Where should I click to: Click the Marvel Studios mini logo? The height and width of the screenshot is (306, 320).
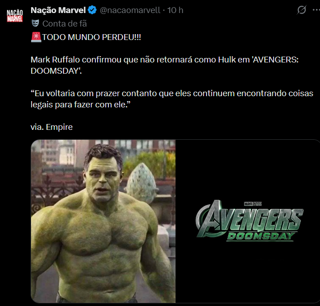pos(253,204)
